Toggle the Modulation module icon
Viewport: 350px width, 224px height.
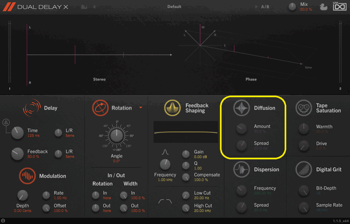[27, 176]
